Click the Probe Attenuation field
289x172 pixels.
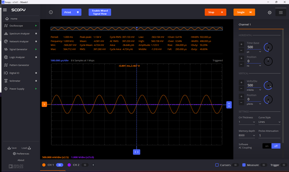[x=269, y=136]
